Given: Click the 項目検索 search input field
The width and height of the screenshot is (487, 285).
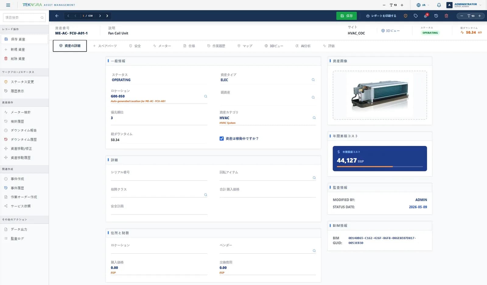Looking at the screenshot, I should 24,18.
